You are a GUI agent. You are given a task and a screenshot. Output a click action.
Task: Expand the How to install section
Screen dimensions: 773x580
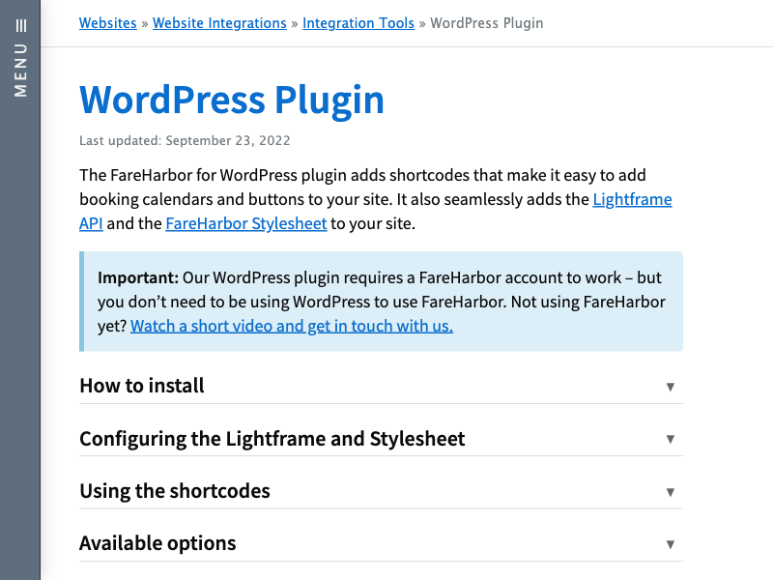(381, 386)
